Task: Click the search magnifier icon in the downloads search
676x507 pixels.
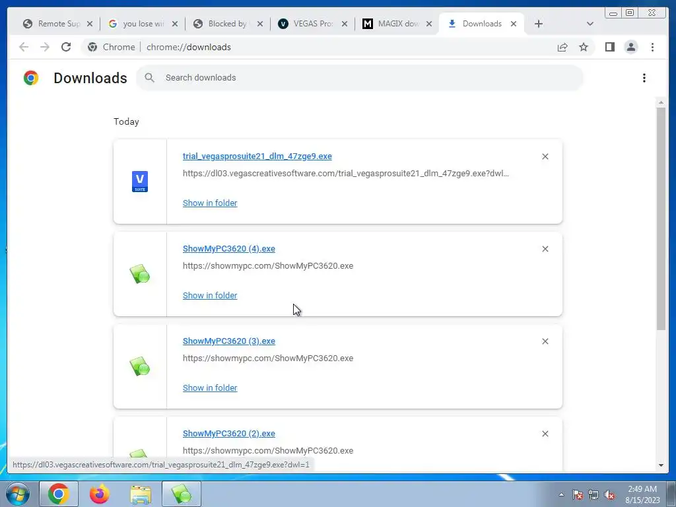Action: (x=150, y=78)
